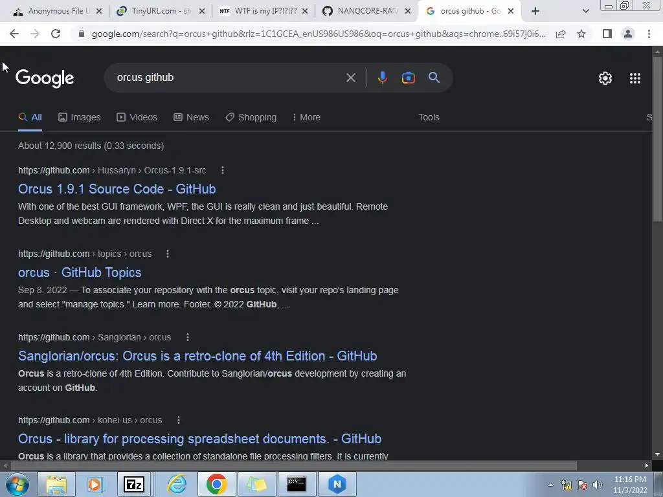
Task: Open the Windows Start menu
Action: 17,484
